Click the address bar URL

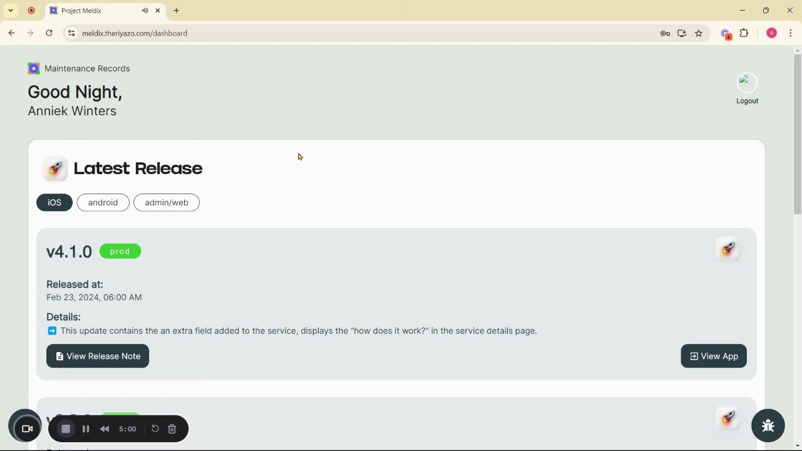[x=135, y=33]
